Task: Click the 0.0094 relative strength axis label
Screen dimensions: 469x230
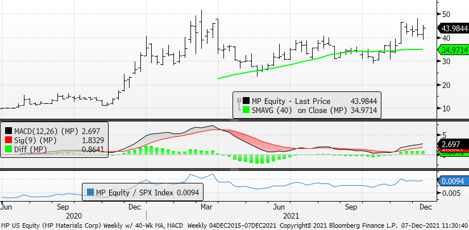Action: click(x=454, y=181)
